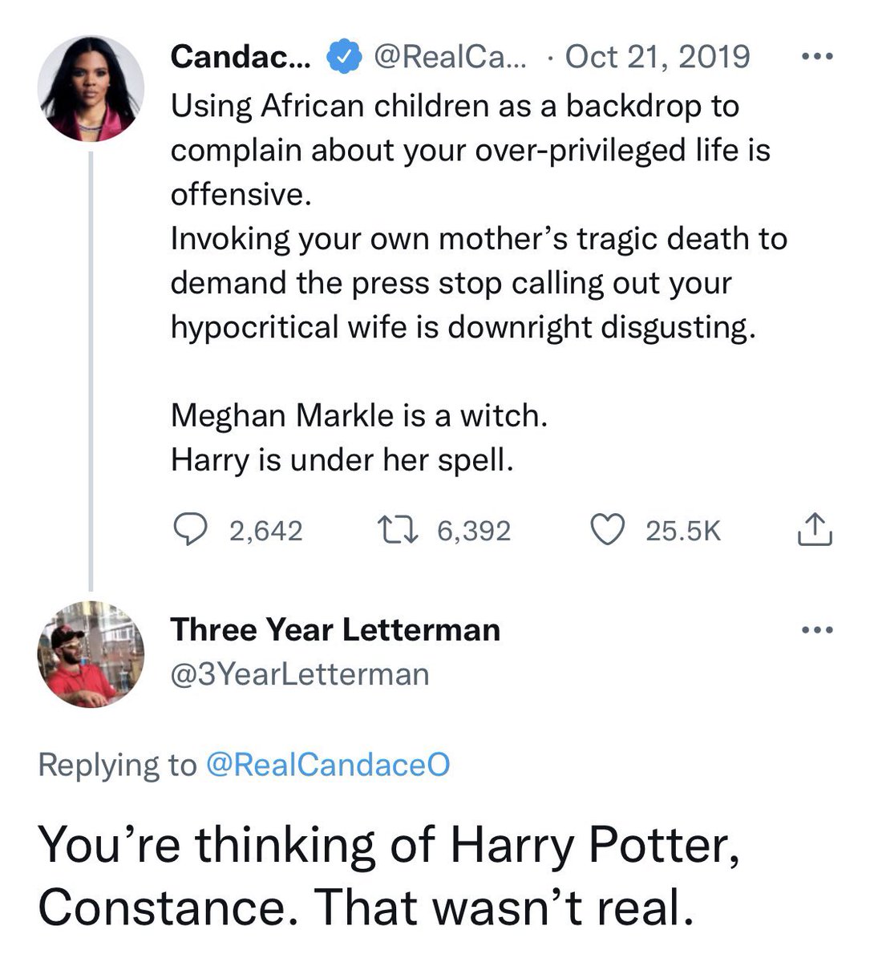Open three-dot menu beside Three Year Letterman

click(x=818, y=630)
